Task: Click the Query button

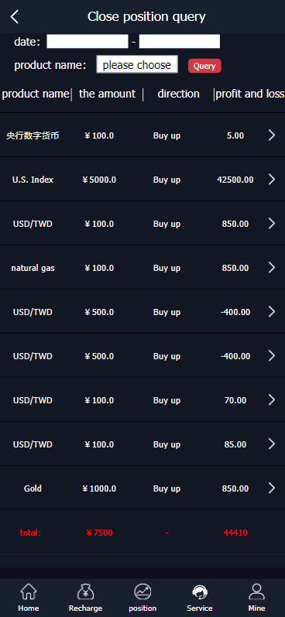Action: pyautogui.click(x=204, y=66)
